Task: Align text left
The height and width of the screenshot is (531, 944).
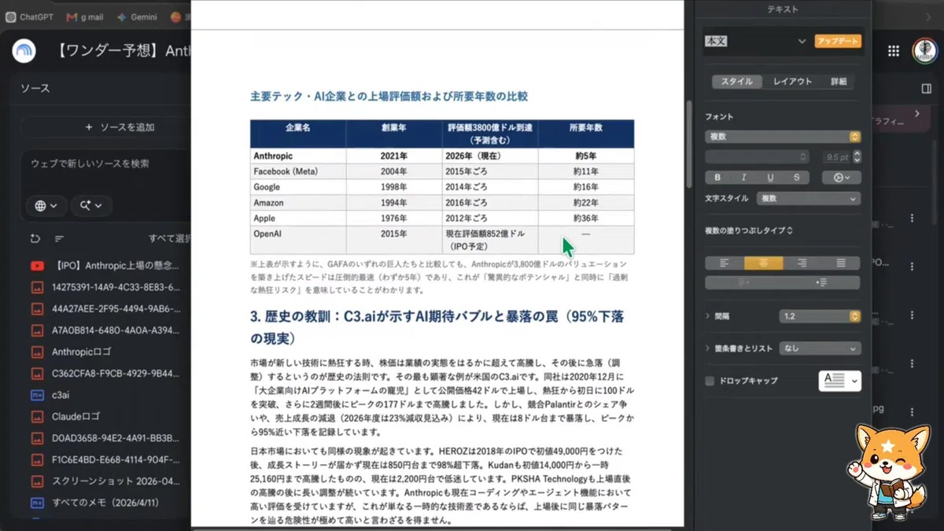Action: pyautogui.click(x=725, y=263)
